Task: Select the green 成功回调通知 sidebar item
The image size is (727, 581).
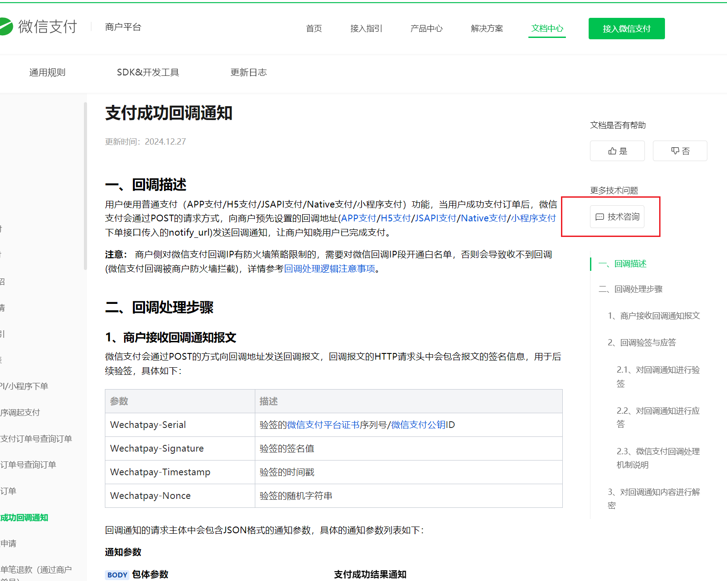Action: click(24, 518)
